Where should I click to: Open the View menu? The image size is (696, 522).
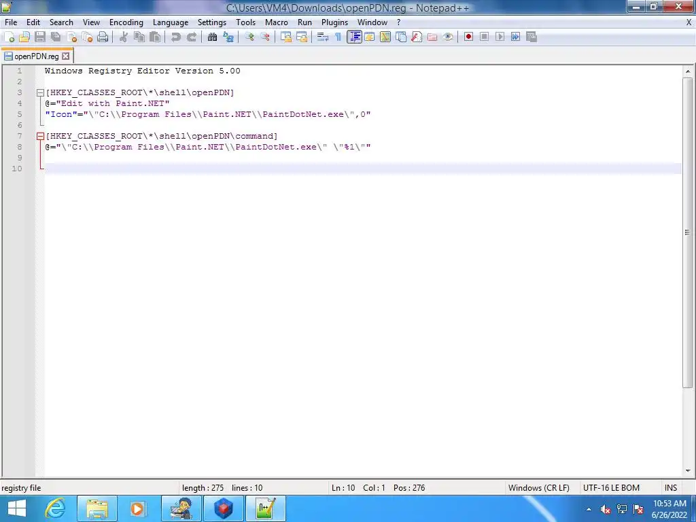click(92, 22)
